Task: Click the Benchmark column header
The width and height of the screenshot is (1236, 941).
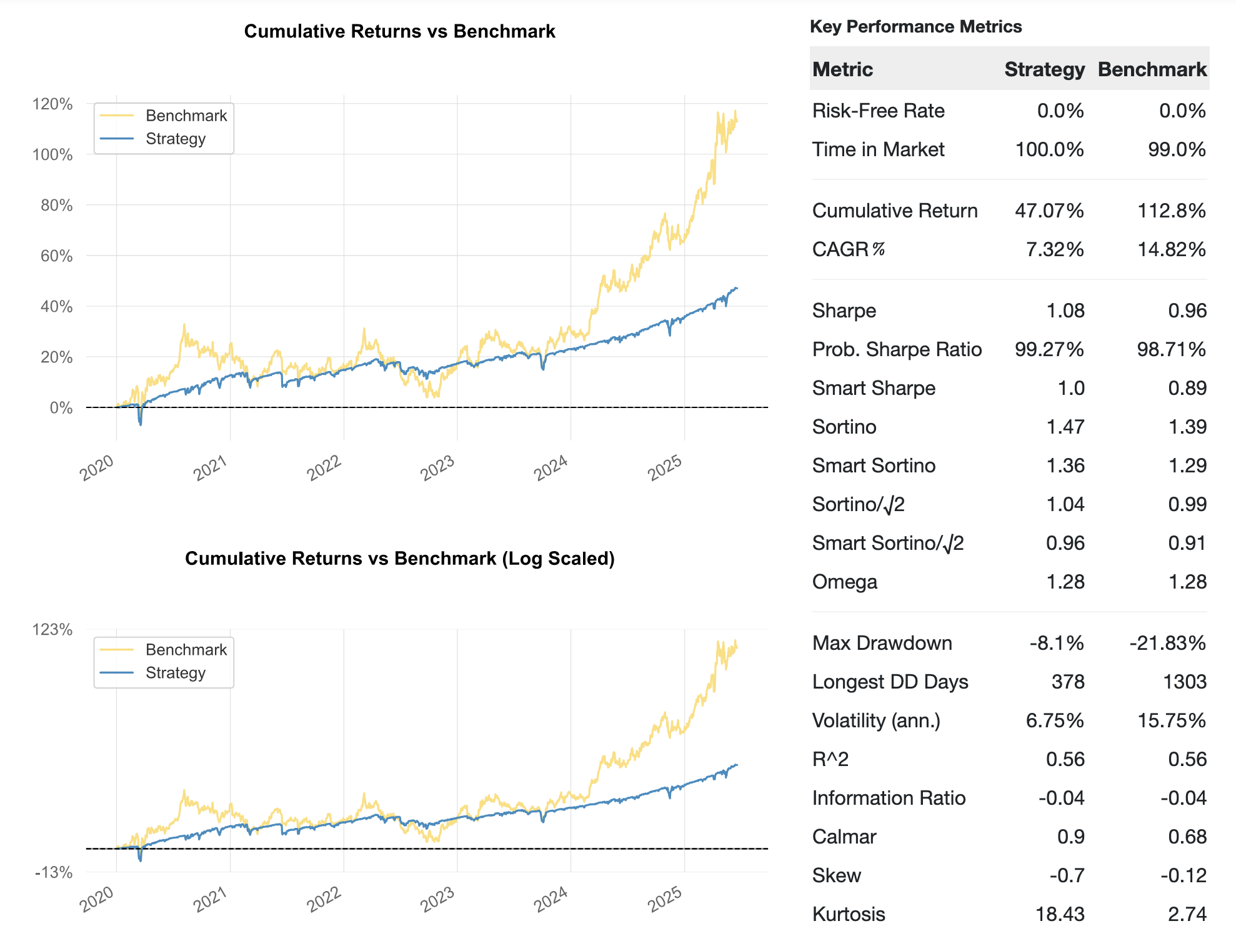Action: click(1152, 69)
